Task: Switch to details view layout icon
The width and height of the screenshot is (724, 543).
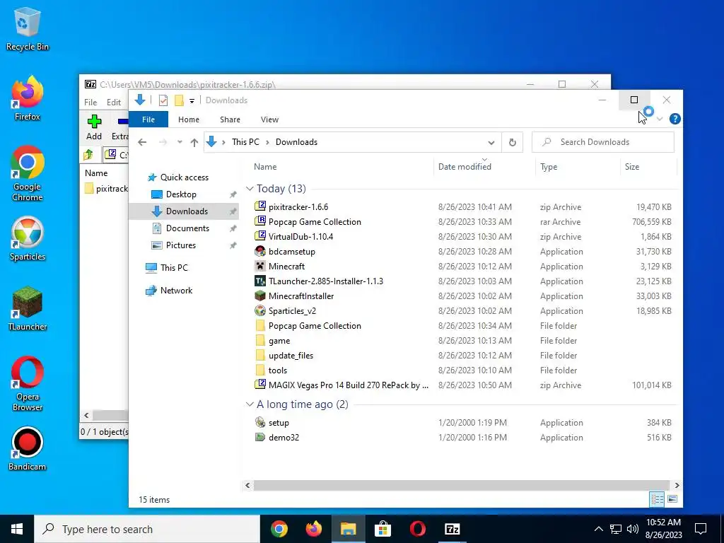Action: (657, 498)
